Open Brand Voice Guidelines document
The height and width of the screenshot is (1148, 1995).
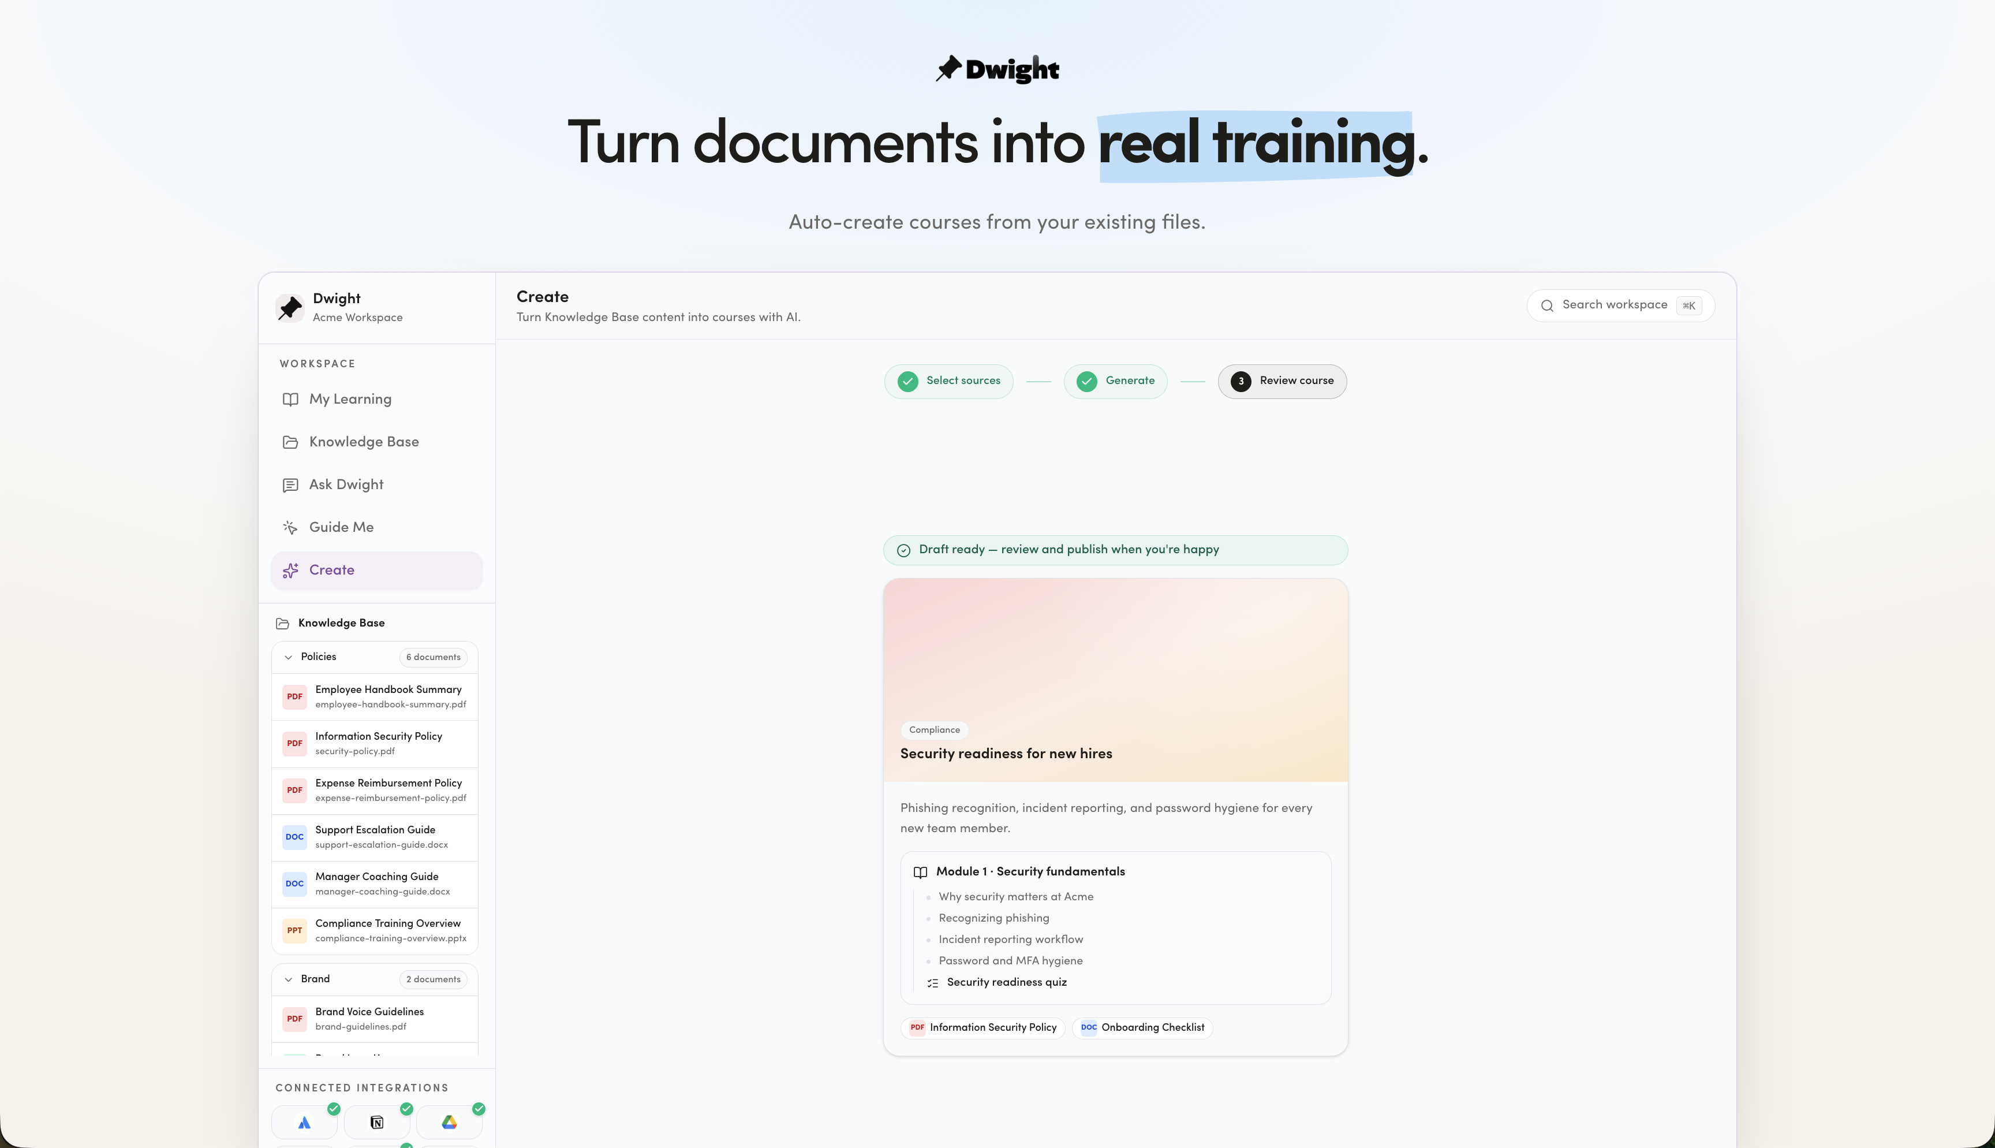tap(375, 1019)
